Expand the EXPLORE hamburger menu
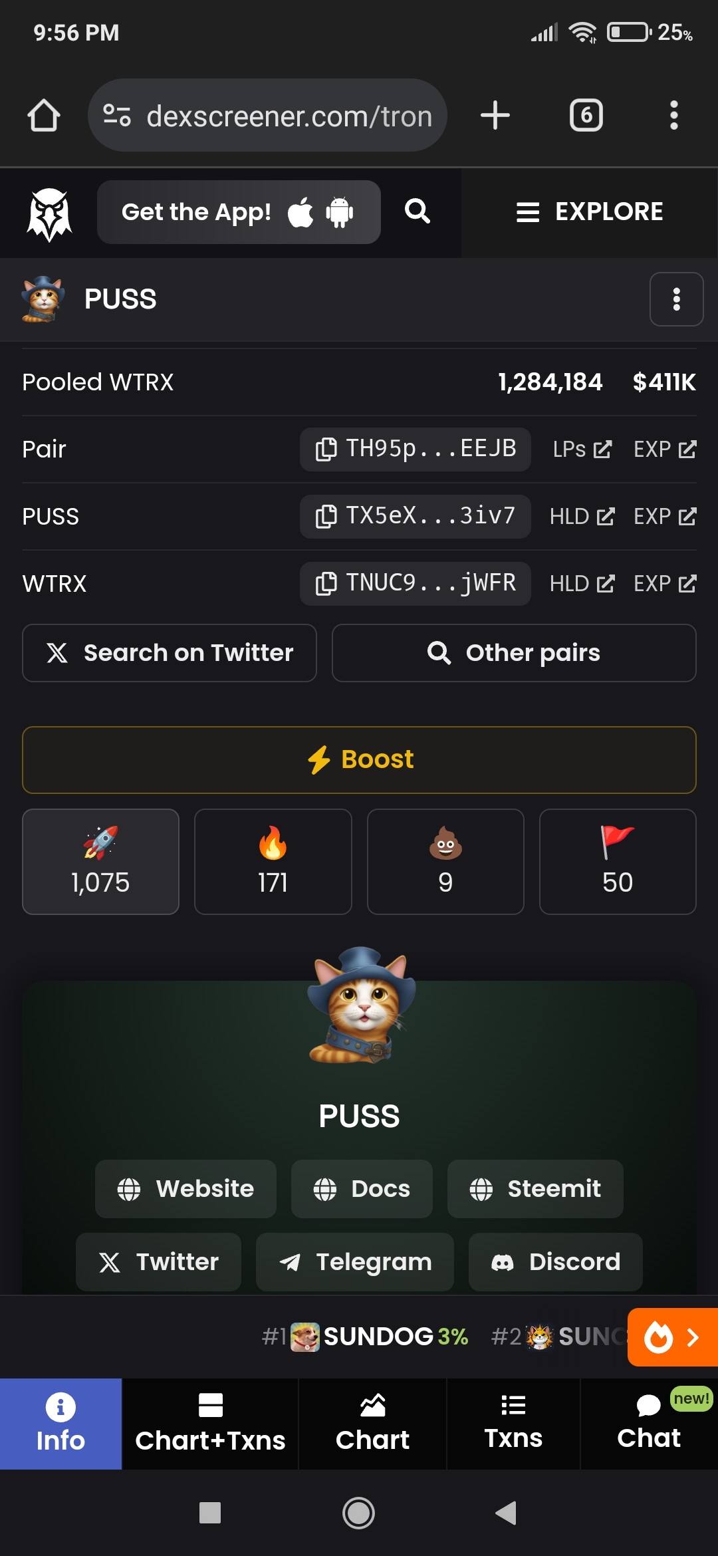718x1556 pixels. (590, 212)
